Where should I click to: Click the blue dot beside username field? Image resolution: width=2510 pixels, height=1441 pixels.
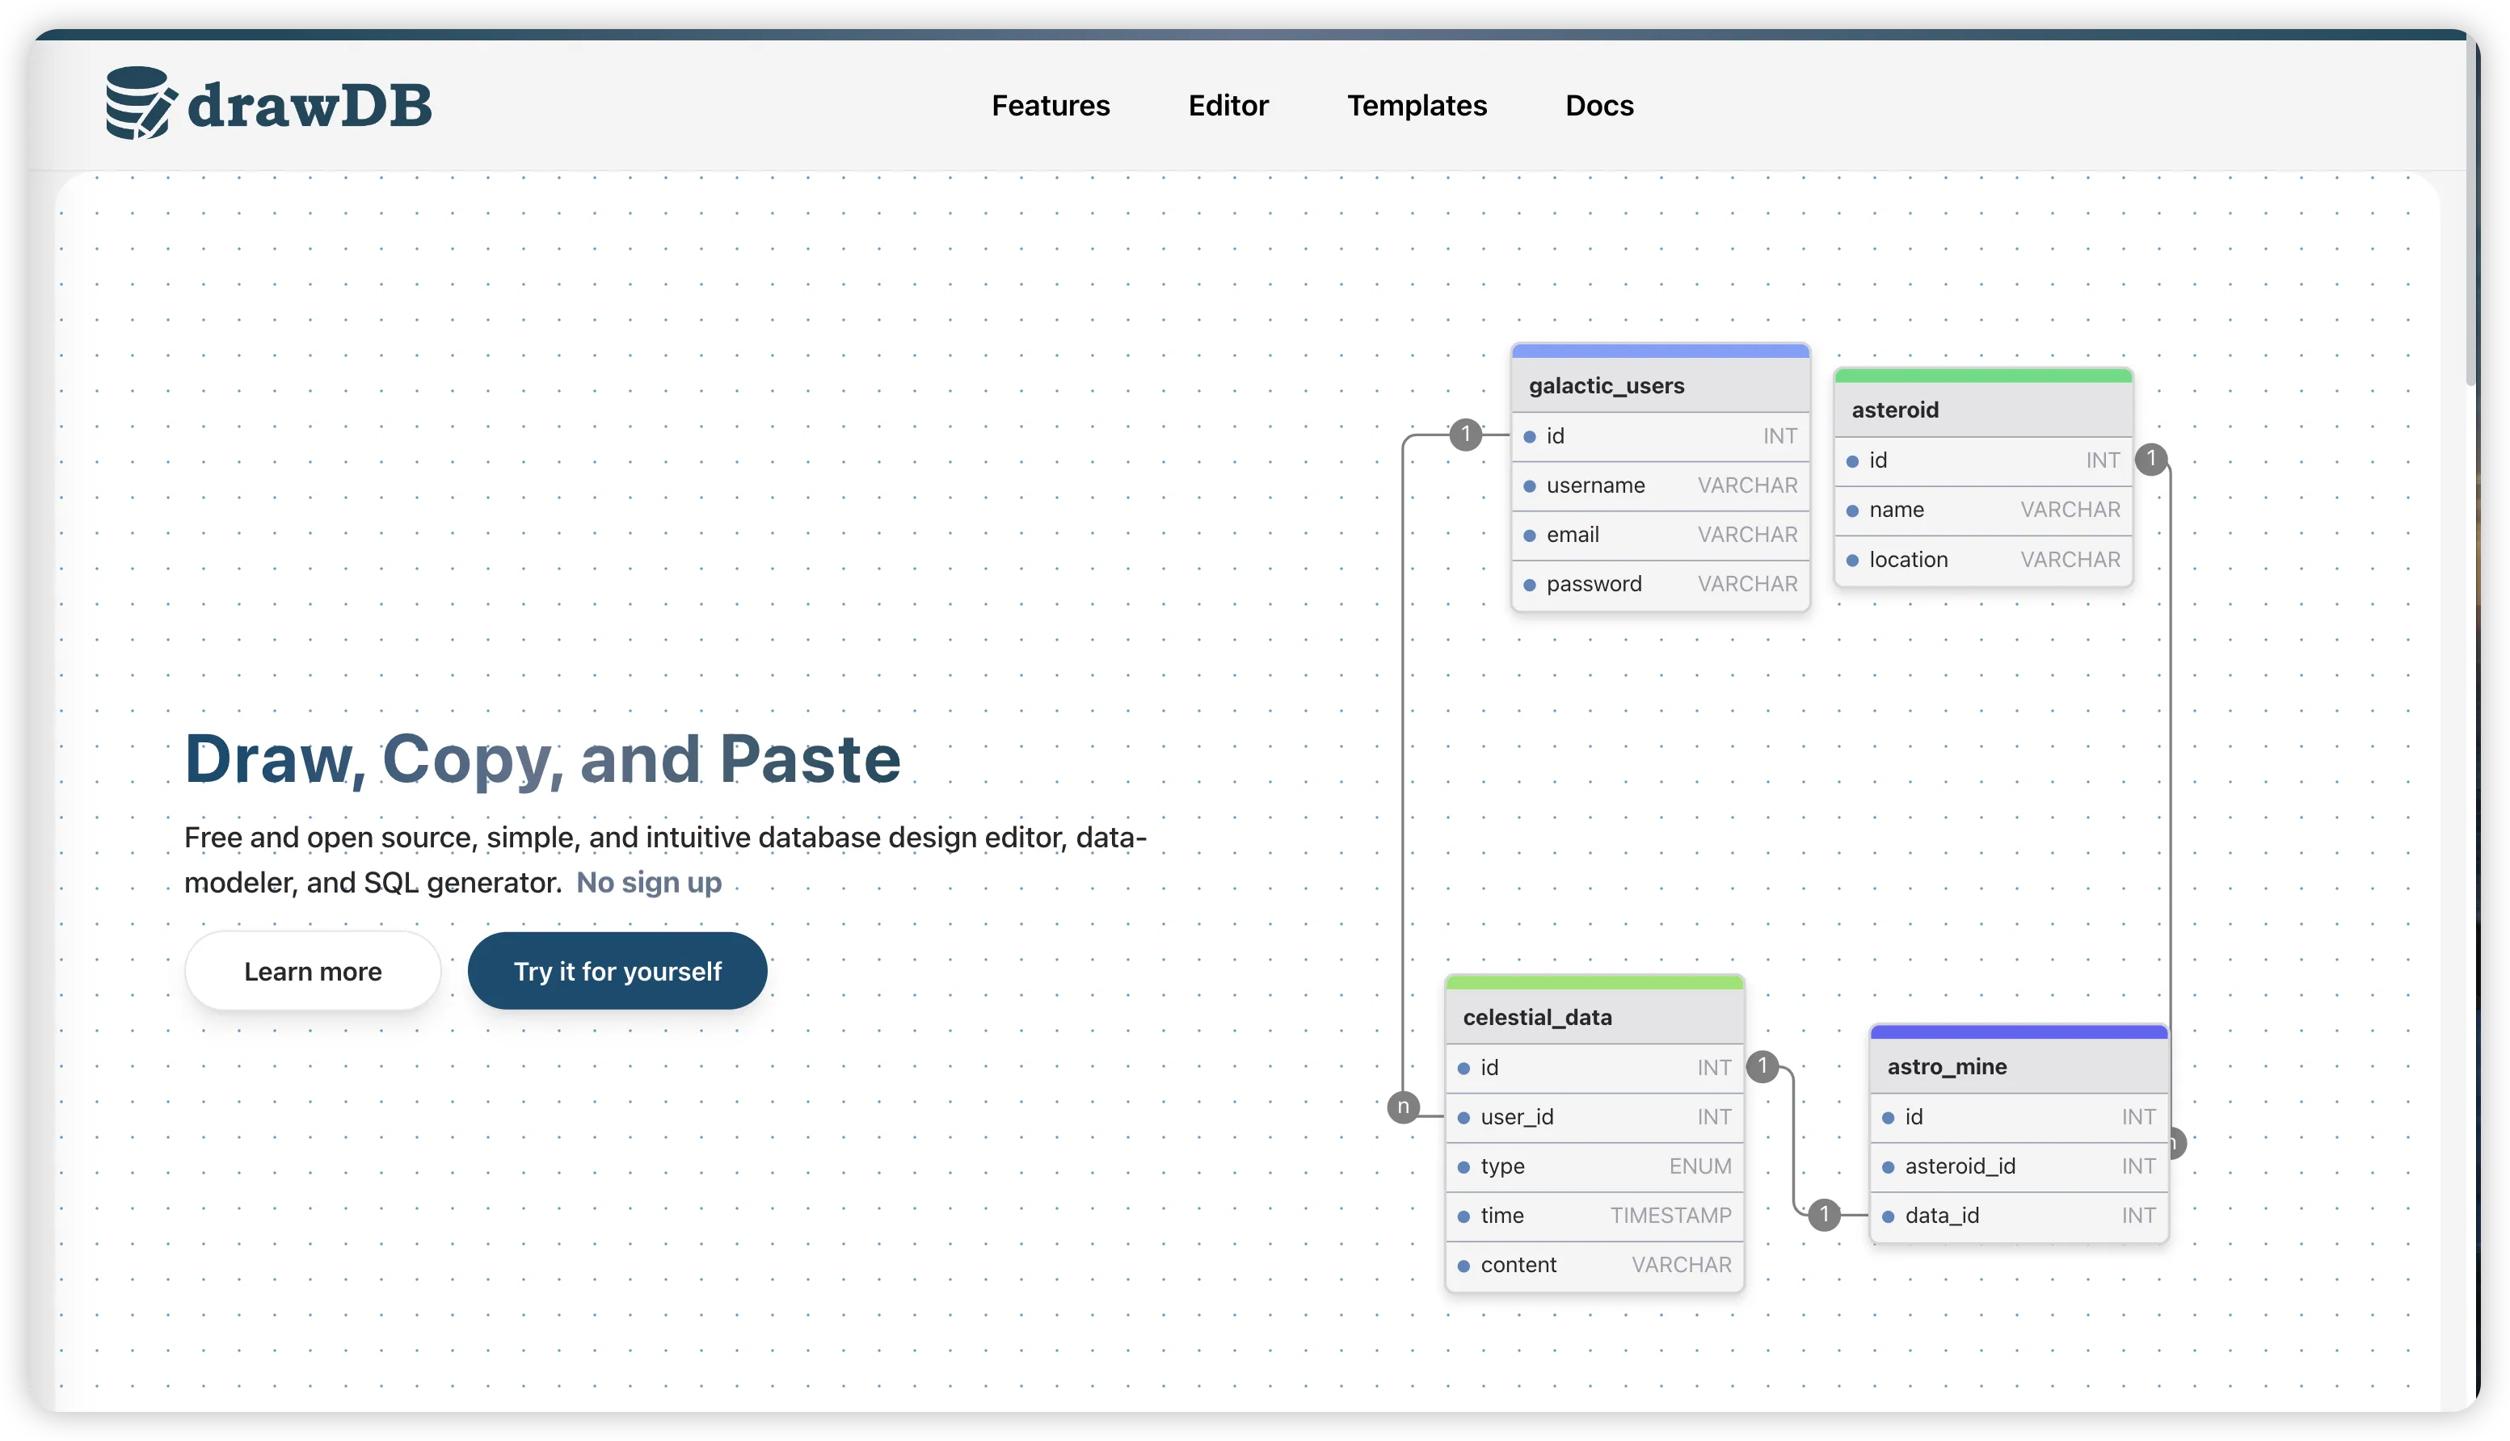point(1530,486)
